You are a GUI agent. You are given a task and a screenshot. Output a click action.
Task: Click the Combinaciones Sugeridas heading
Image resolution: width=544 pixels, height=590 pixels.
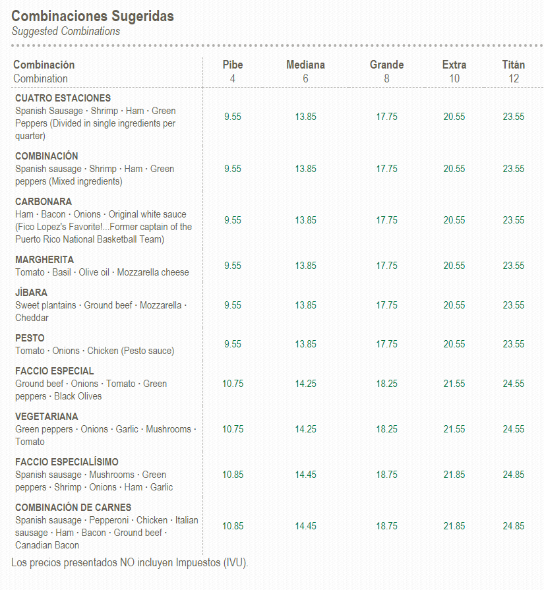pyautogui.click(x=93, y=16)
